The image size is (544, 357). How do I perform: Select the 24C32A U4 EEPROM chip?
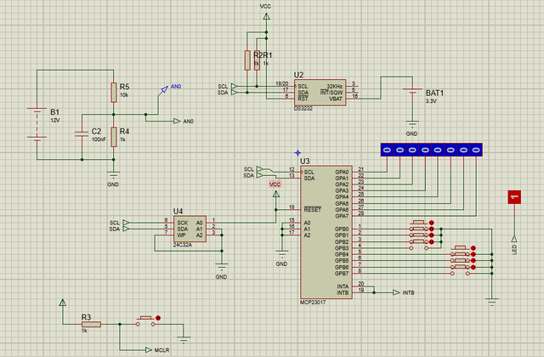(x=190, y=229)
